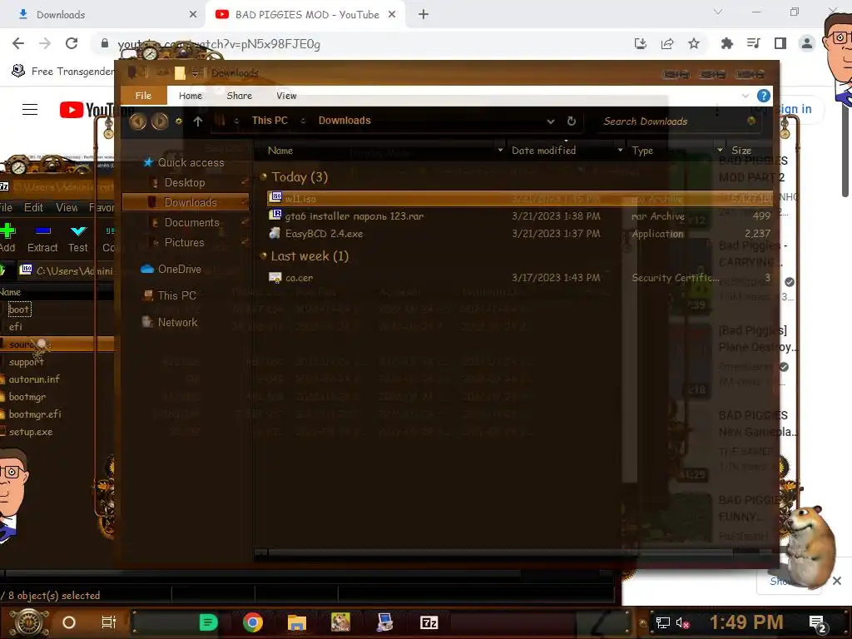Go forward in Explorer navigation
852x639 pixels.
point(159,121)
